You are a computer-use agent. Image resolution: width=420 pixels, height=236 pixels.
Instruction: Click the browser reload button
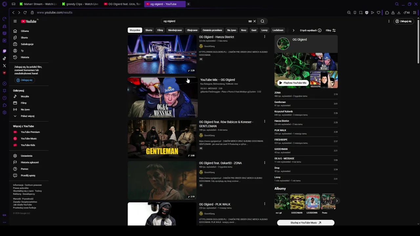25,12
